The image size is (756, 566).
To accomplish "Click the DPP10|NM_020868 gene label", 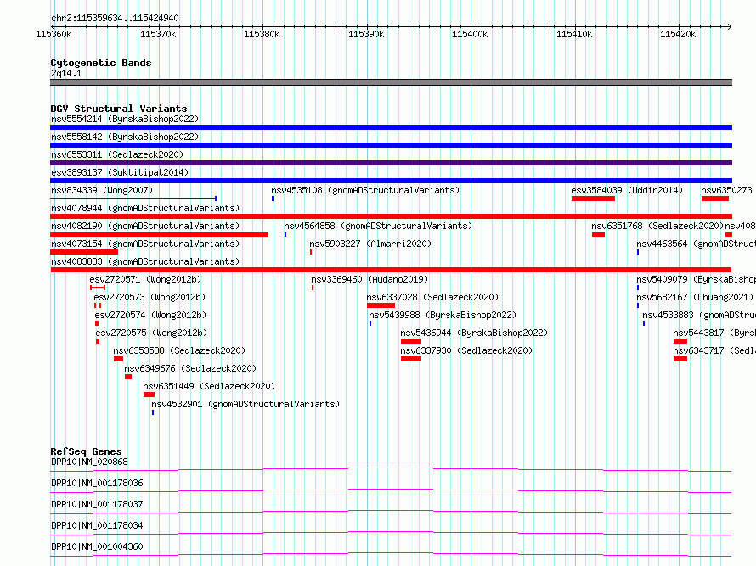I will click(90, 462).
